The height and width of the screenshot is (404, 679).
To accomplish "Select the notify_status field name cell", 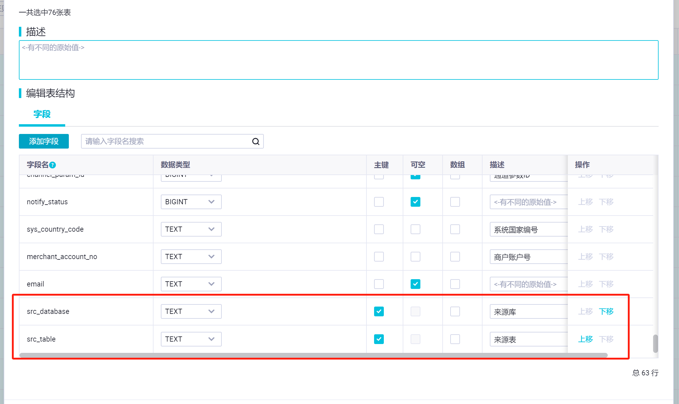I will point(86,202).
